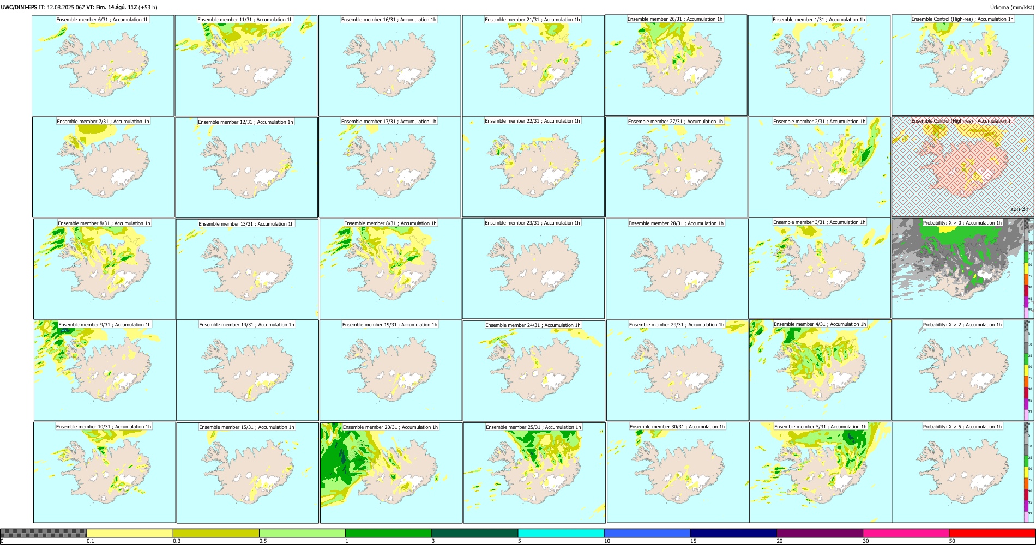This screenshot has height=545, width=1036.
Task: Open the Ensemble member 24/31 map
Action: coord(534,371)
